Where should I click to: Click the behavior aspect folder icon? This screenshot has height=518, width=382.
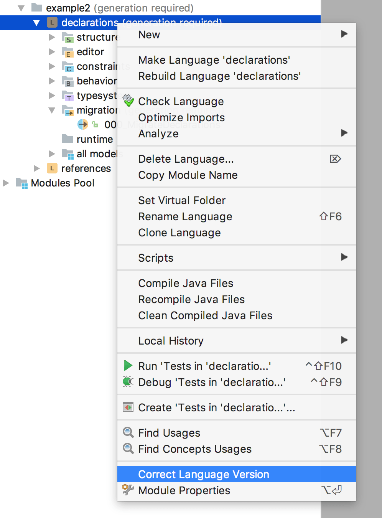(68, 81)
